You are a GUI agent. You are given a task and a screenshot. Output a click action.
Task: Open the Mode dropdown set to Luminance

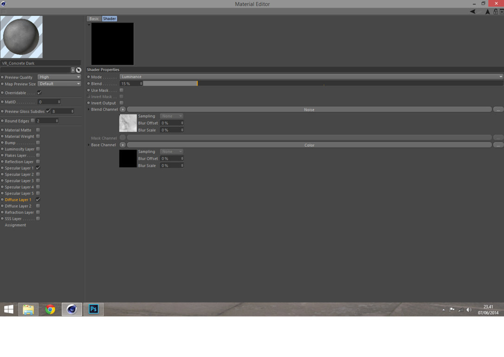[311, 77]
